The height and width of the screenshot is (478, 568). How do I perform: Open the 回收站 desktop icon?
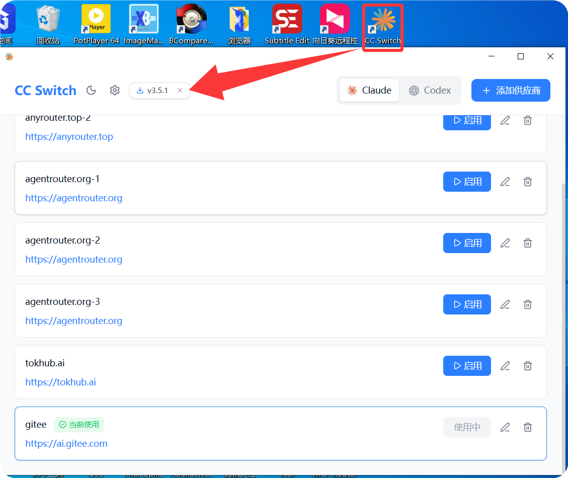48,25
